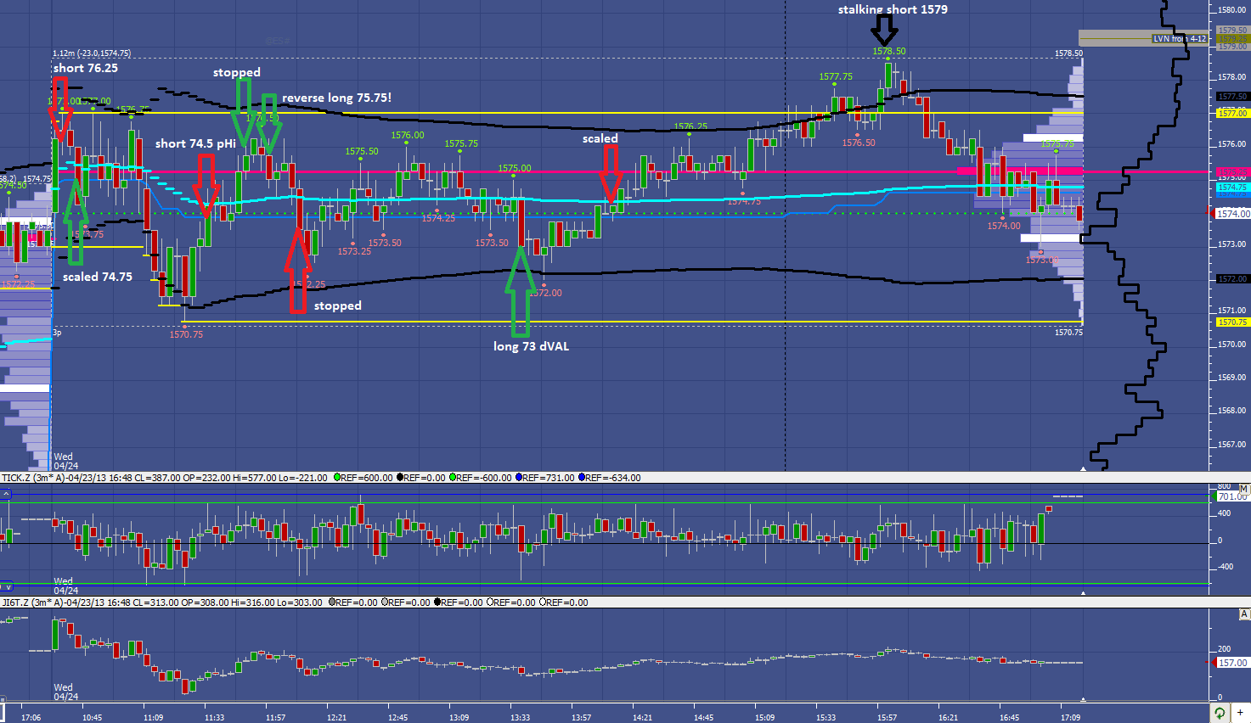Click the black 1572.00 price axis label
1251x723 pixels.
[x=1232, y=279]
